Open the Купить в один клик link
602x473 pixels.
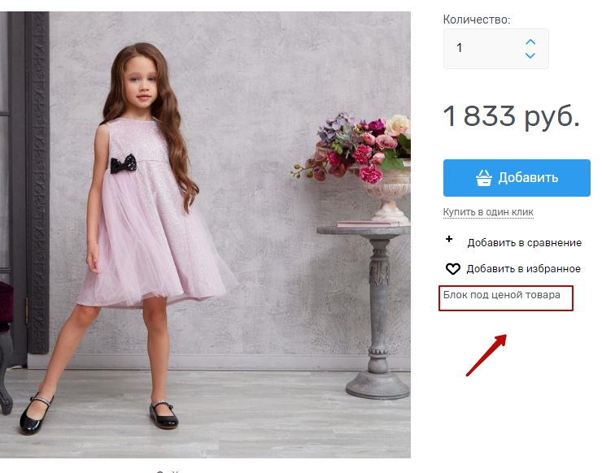click(x=488, y=212)
